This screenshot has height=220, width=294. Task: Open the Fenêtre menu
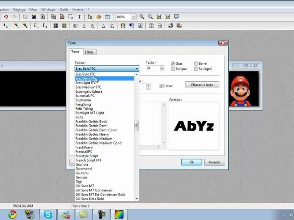(x=78, y=9)
